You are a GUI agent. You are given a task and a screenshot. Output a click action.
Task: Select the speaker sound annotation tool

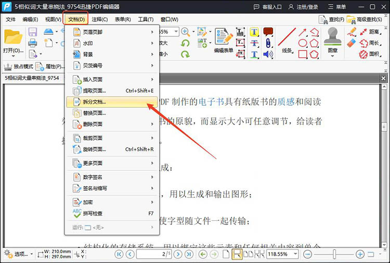pos(268,54)
